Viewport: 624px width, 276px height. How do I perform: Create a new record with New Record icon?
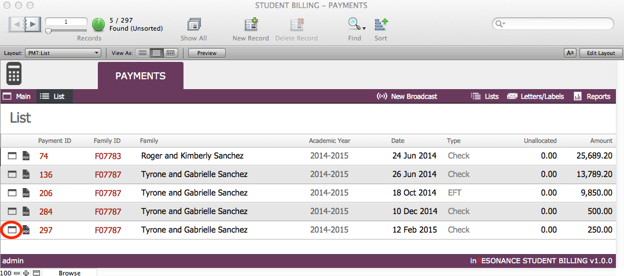[251, 25]
